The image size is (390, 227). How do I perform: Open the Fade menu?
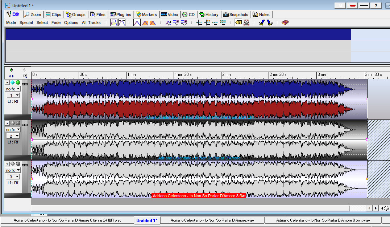click(x=56, y=23)
